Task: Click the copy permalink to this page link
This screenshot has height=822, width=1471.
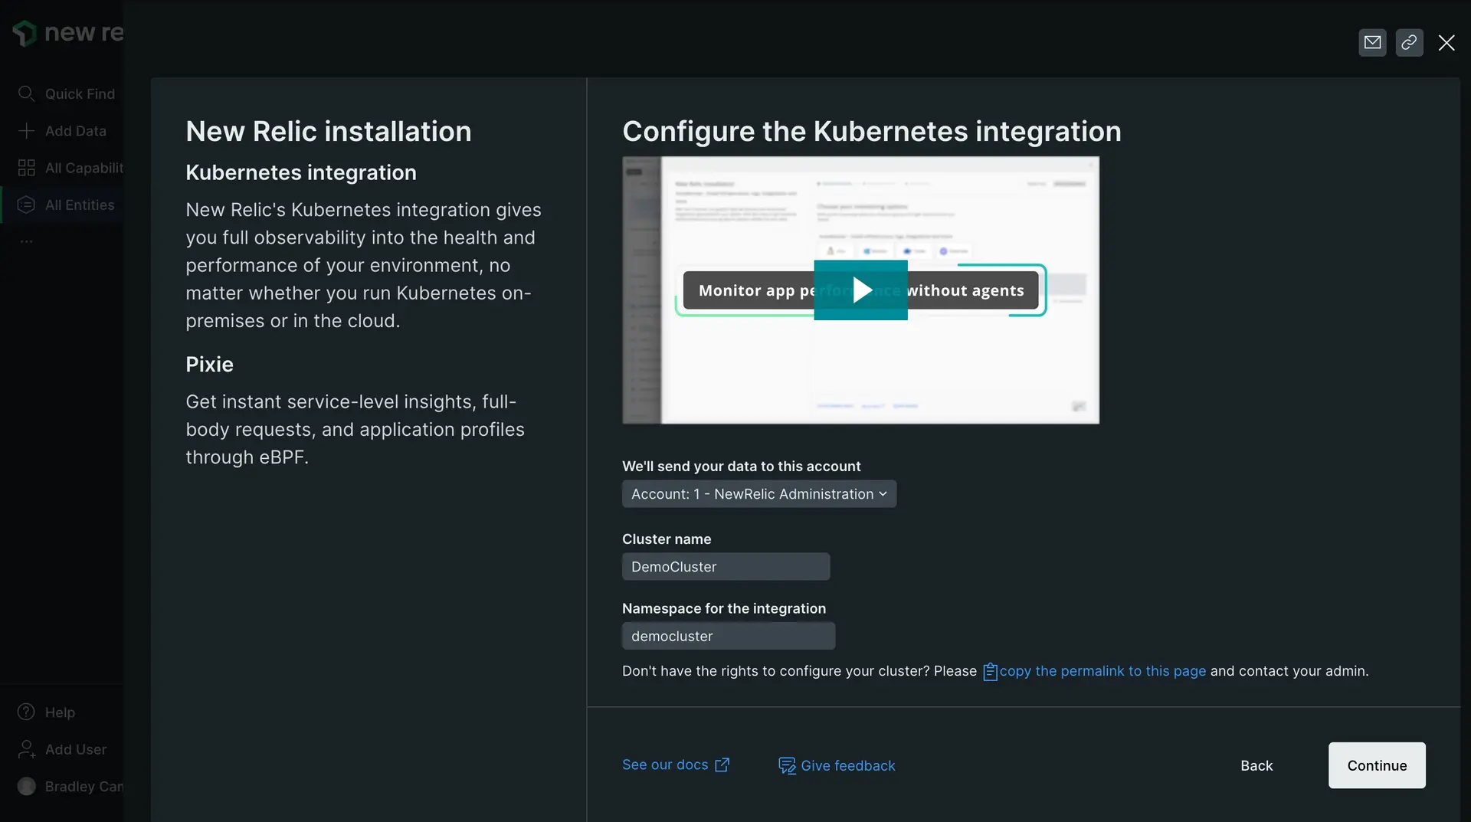Action: (x=1102, y=671)
